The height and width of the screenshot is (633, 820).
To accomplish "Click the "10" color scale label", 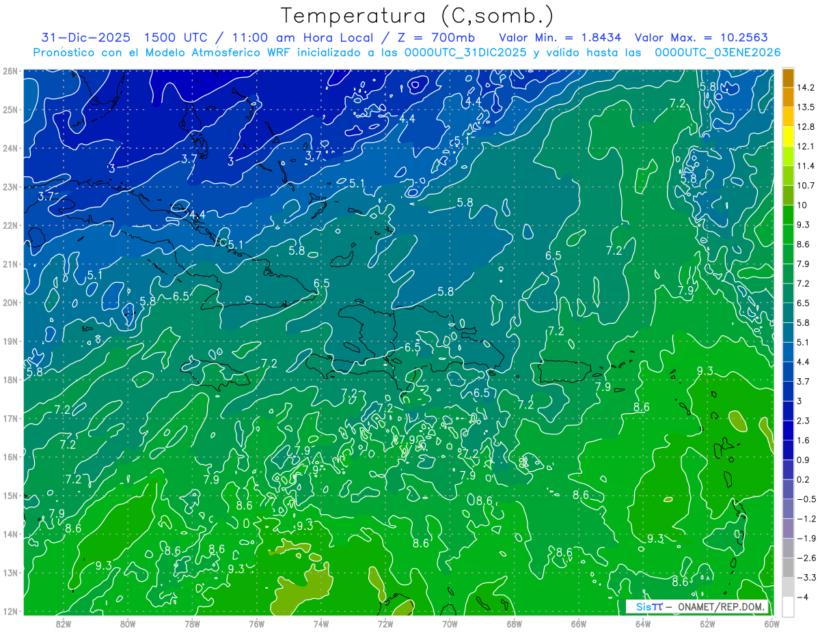I will pyautogui.click(x=803, y=206).
